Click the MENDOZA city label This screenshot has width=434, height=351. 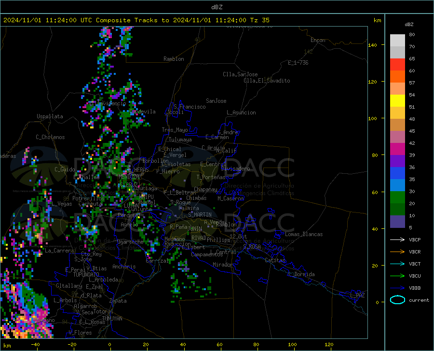point(129,177)
